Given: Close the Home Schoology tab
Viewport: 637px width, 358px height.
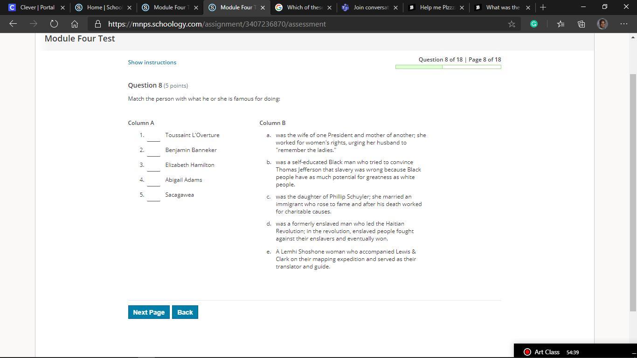Looking at the screenshot, I should (x=129, y=7).
